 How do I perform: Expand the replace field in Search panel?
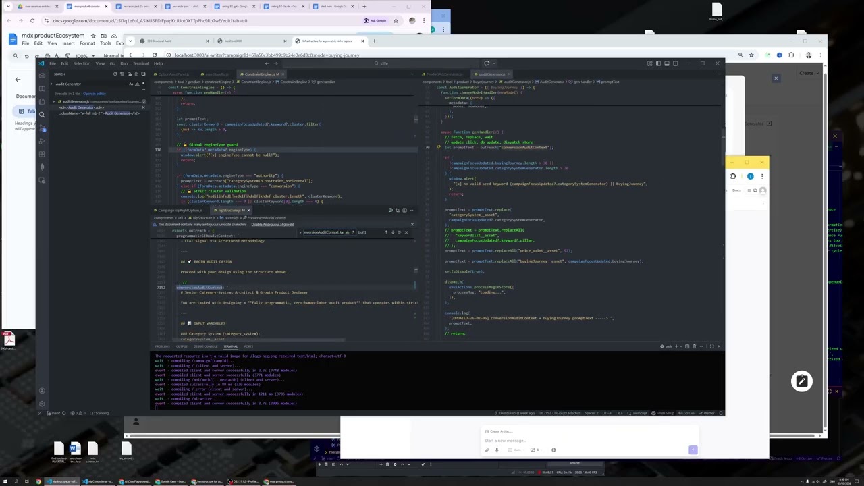(x=52, y=84)
